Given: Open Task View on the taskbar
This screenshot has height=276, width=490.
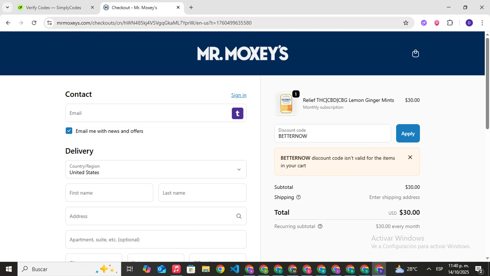Looking at the screenshot, I should pos(130,269).
